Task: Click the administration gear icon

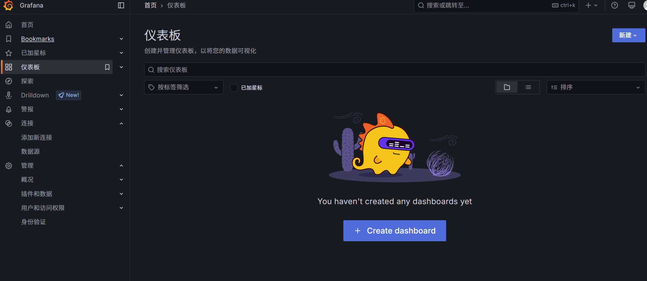Action: pyautogui.click(x=9, y=166)
